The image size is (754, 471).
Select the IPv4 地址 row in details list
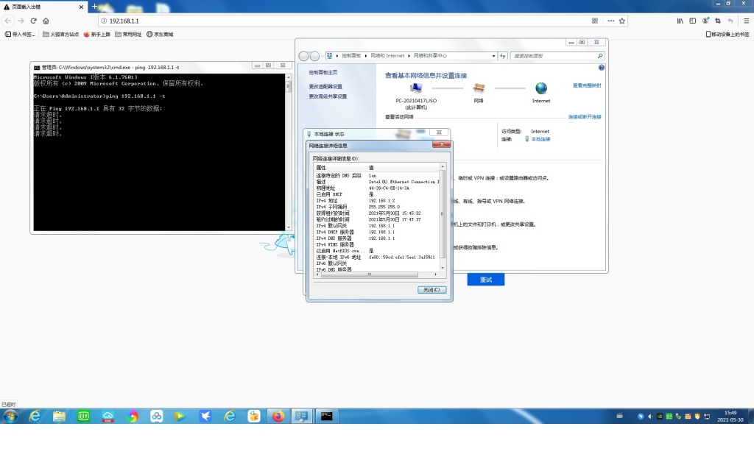(x=377, y=201)
